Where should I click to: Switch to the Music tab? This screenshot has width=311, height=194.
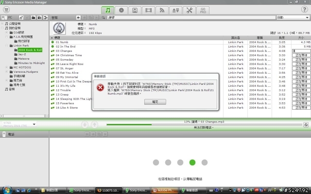(108, 10)
